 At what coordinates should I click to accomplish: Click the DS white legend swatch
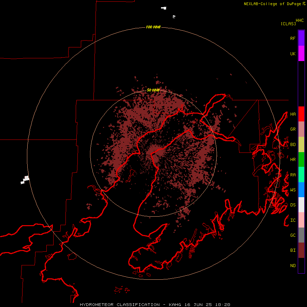pos(301,205)
